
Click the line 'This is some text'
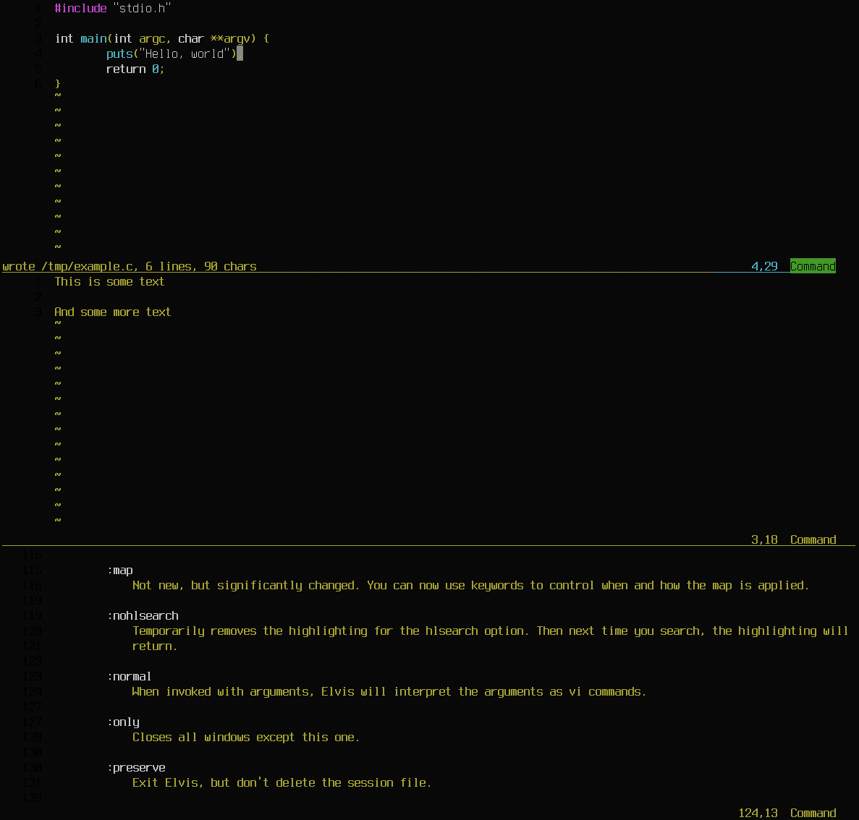109,282
